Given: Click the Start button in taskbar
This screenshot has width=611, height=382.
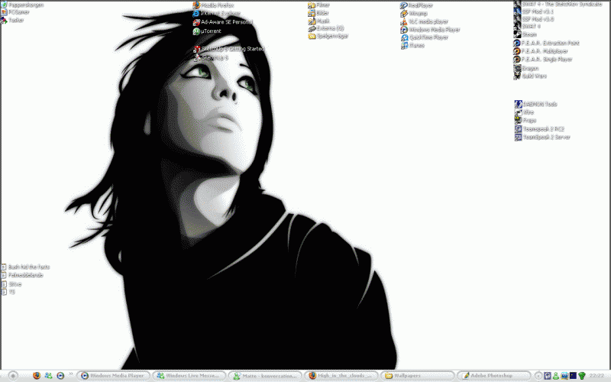Looking at the screenshot, I should coord(13,376).
